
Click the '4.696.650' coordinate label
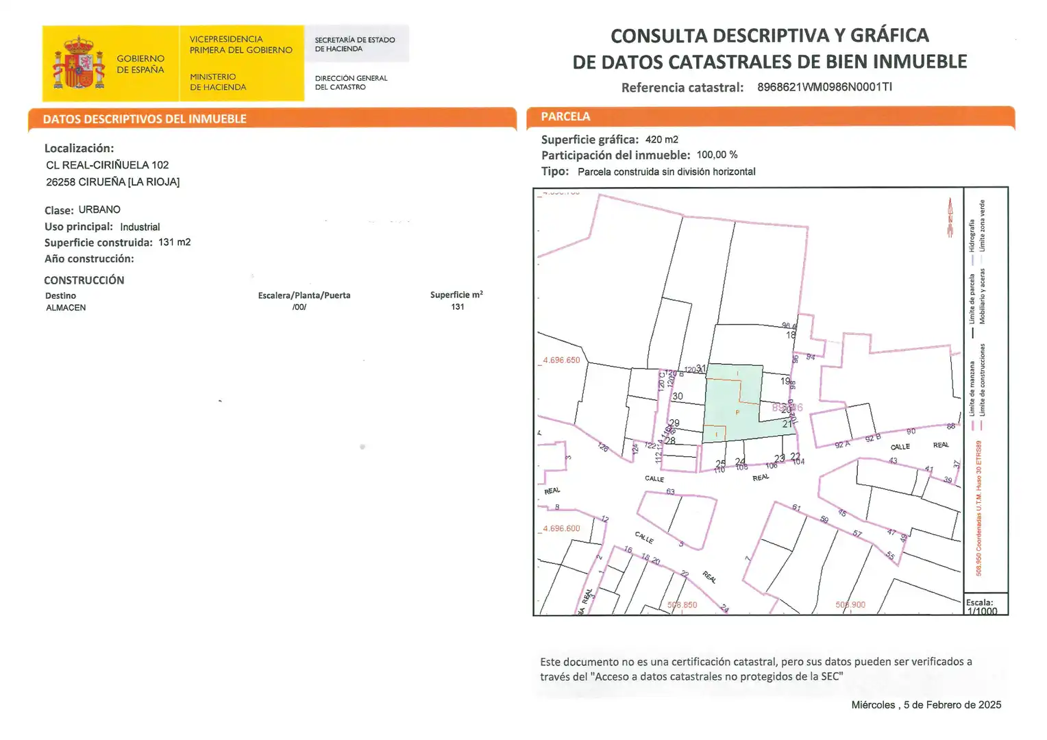click(x=561, y=360)
